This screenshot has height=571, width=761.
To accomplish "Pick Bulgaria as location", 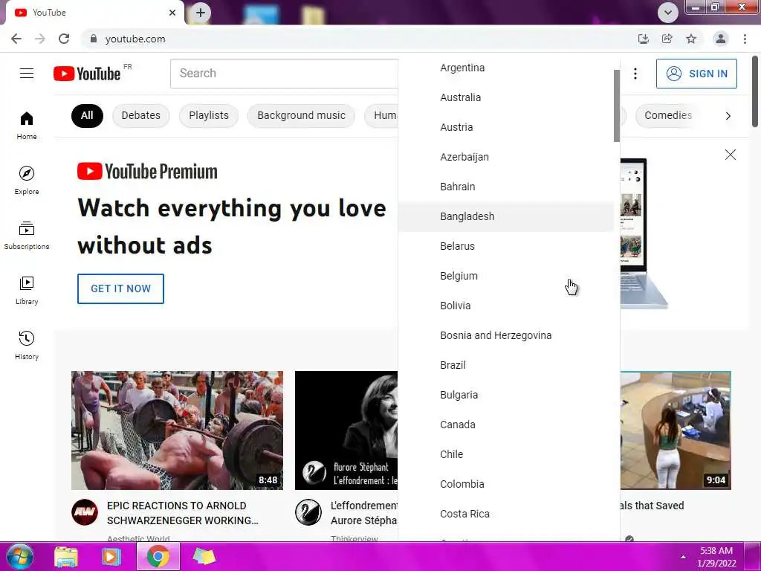I will click(x=505, y=395).
